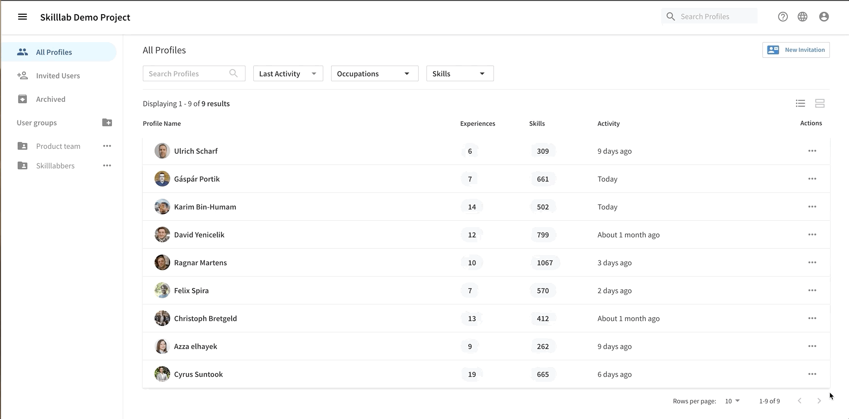
Task: Click Ragnar Martens' avatar
Action: click(x=162, y=262)
